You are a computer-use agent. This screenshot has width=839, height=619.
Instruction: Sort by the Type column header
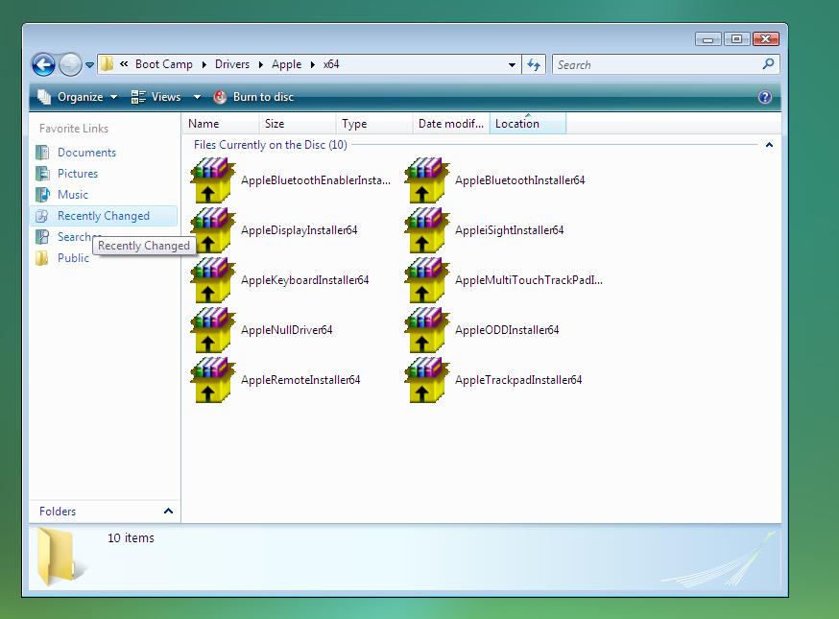pos(374,124)
